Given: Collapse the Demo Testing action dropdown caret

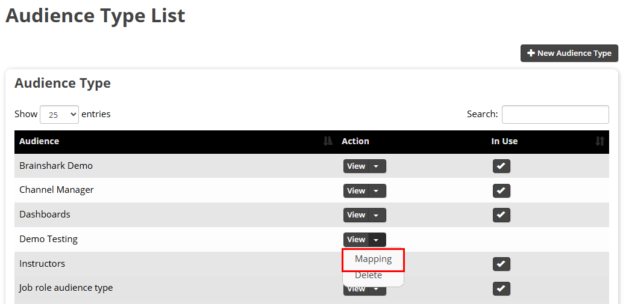Looking at the screenshot, I should coord(377,240).
